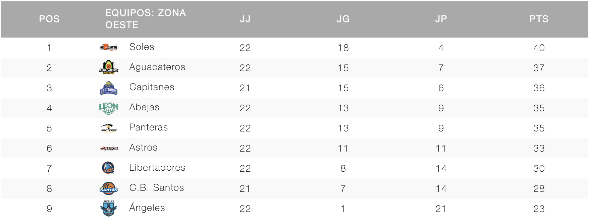
Task: Click the Libertadores team logo
Action: point(108,168)
